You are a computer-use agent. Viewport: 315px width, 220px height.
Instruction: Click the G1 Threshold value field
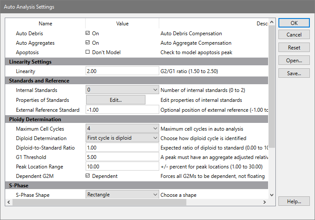click(x=122, y=157)
